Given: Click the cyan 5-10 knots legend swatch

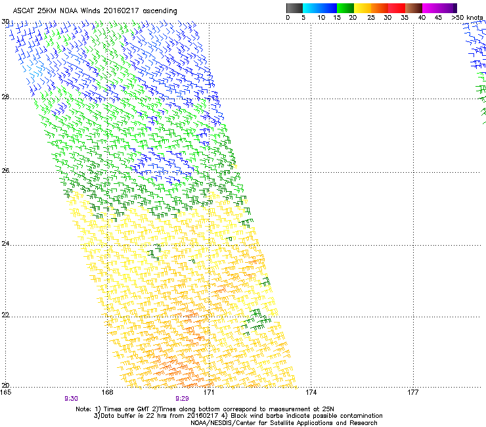Looking at the screenshot, I should pyautogui.click(x=311, y=8).
